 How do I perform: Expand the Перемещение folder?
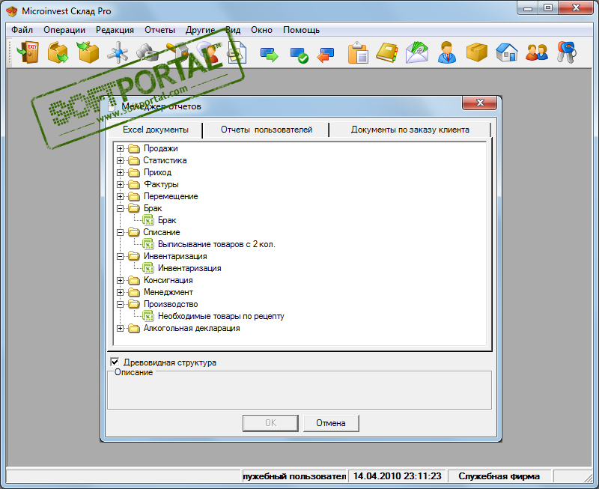tap(120, 196)
